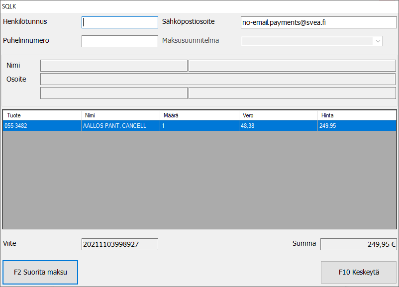Click the price cell 249,95 in table
This screenshot has height=287, width=399.
(356, 126)
